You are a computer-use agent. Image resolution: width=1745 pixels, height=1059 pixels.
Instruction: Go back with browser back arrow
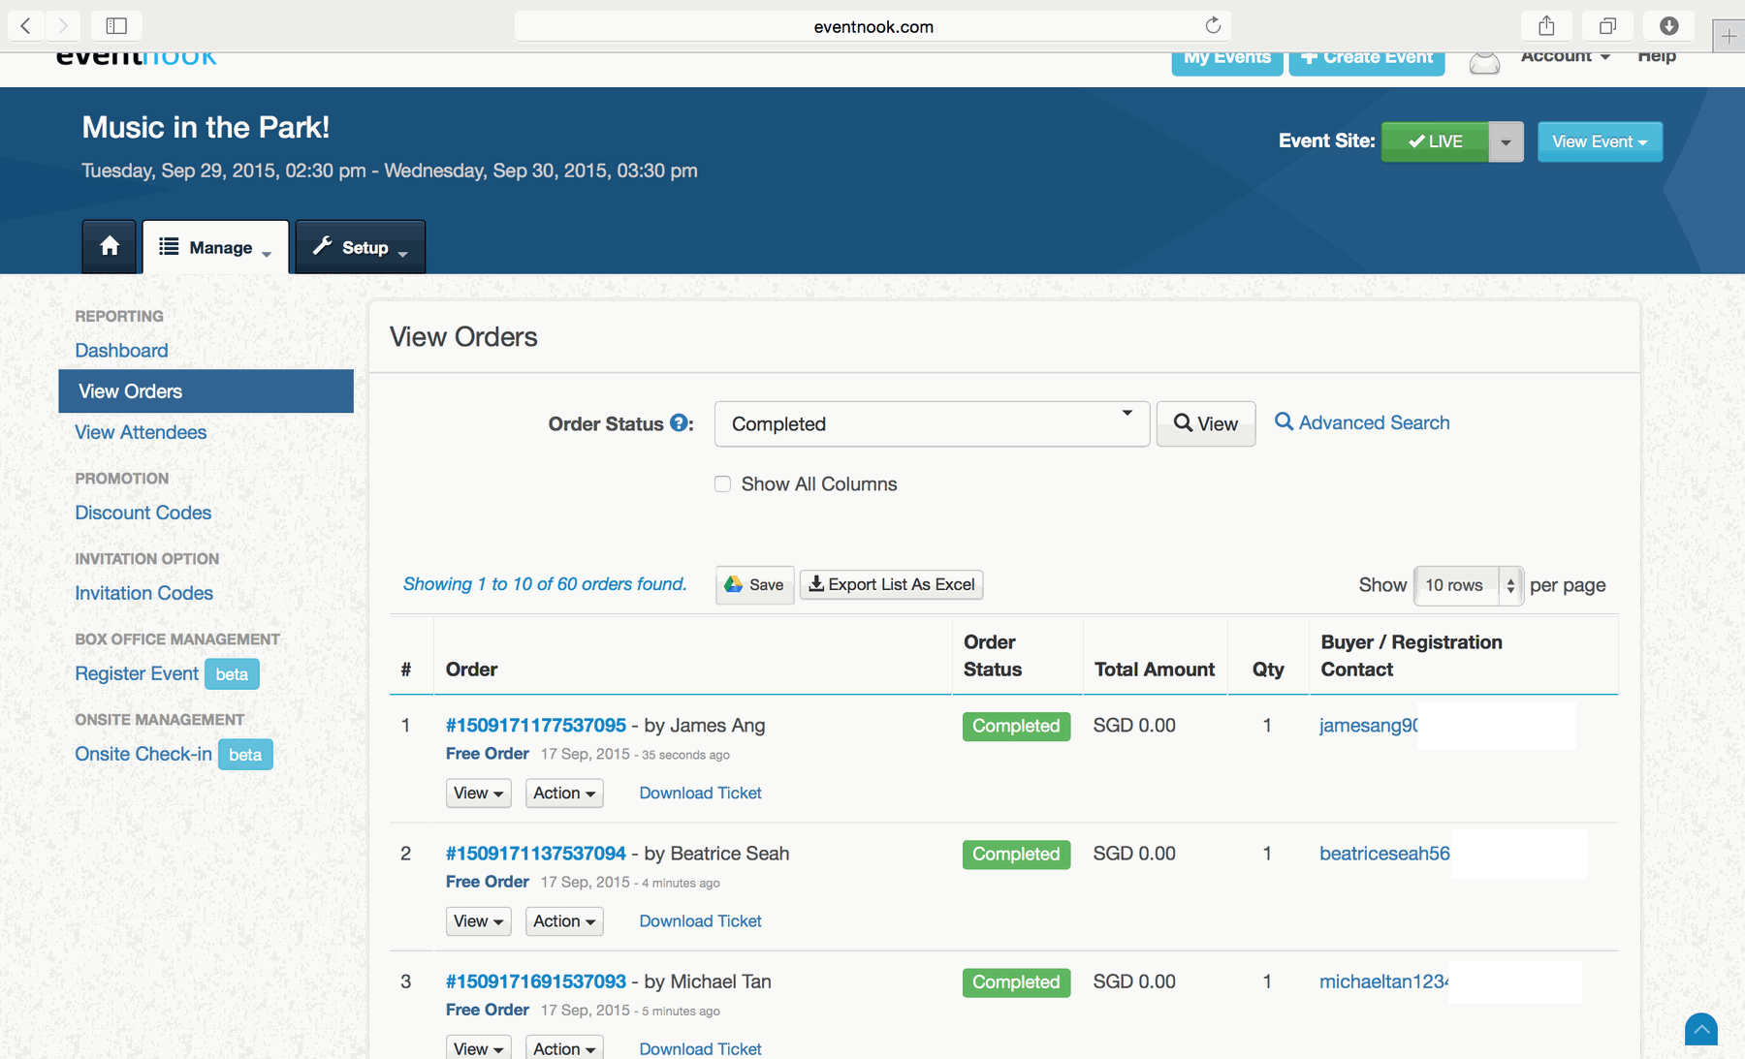click(25, 26)
